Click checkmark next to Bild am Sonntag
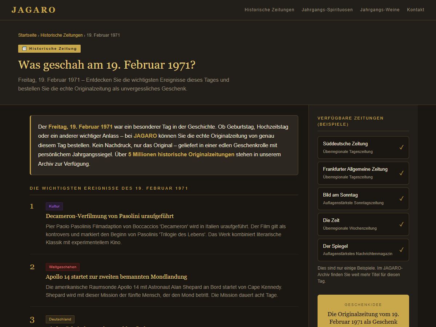 tap(401, 199)
